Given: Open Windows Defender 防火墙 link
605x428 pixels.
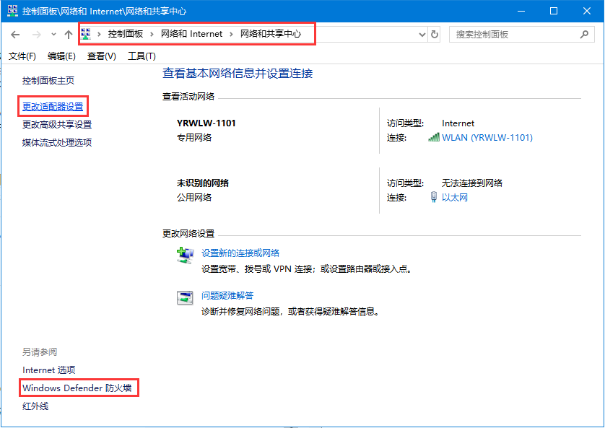Looking at the screenshot, I should click(78, 388).
